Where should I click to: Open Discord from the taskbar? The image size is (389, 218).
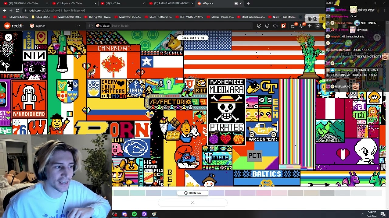[x=124, y=214]
